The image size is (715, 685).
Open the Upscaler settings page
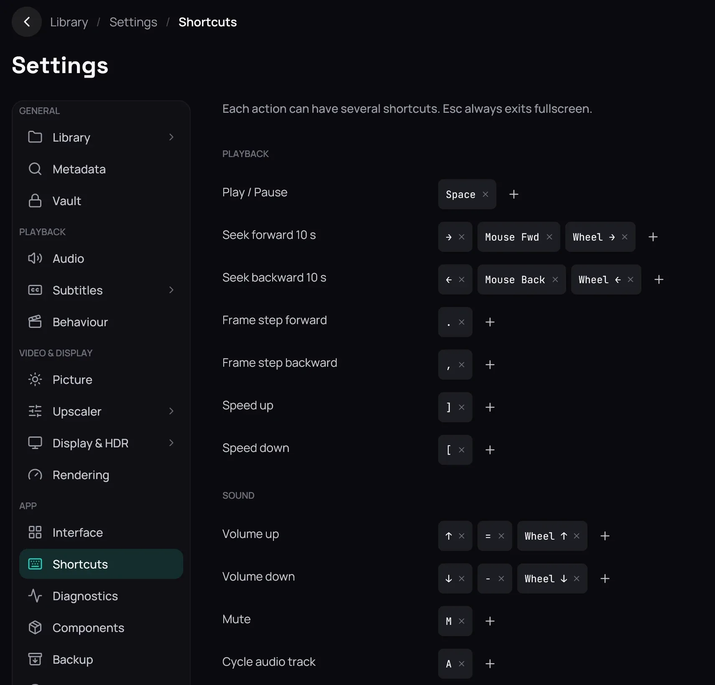coord(101,411)
